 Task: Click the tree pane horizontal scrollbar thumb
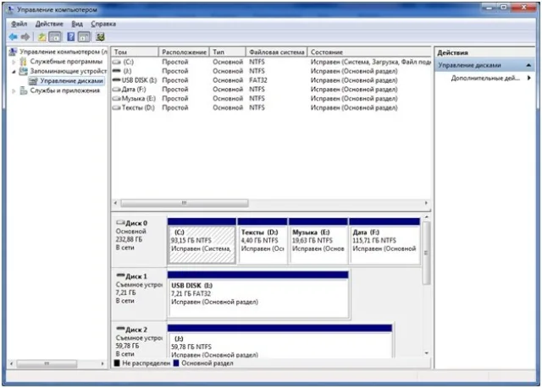[x=47, y=363]
